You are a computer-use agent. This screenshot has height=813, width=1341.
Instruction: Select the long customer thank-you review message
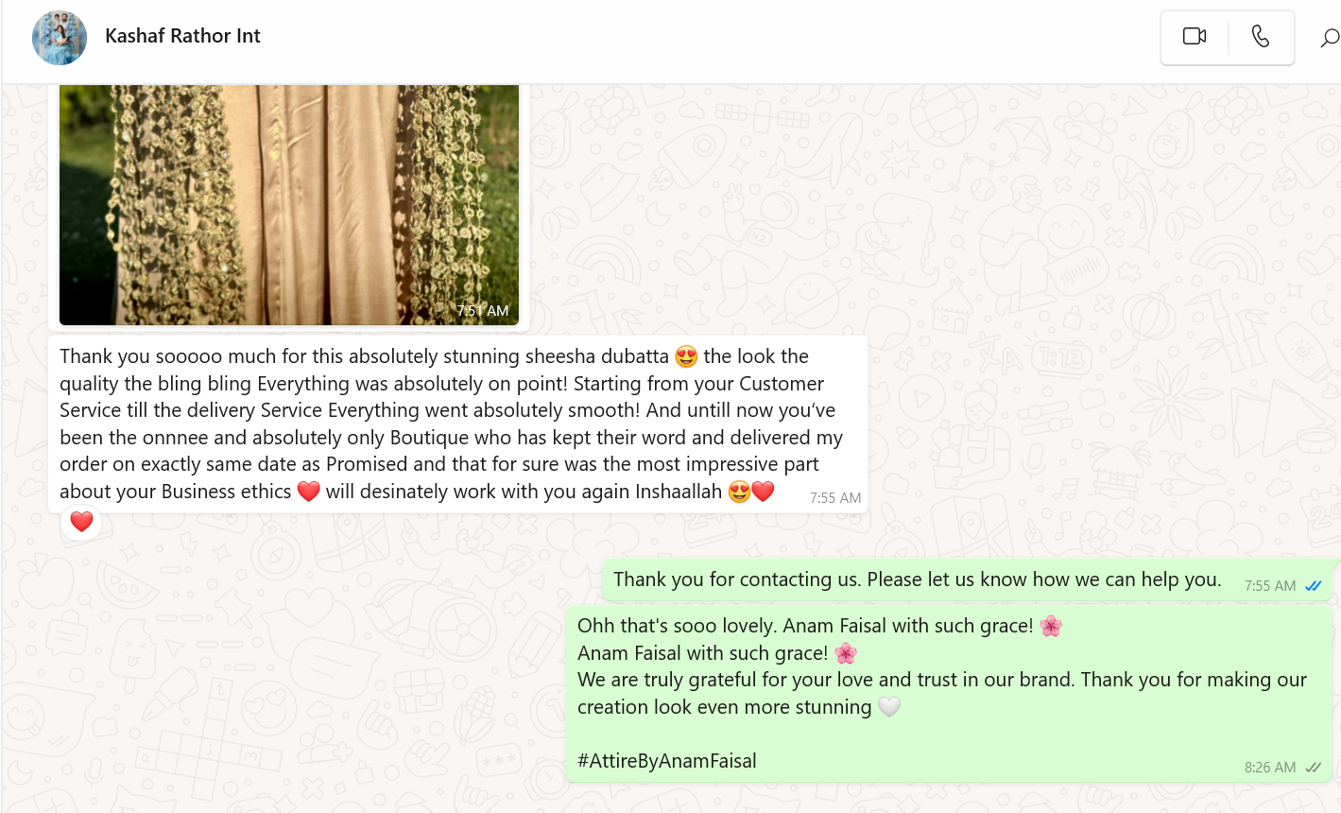(x=458, y=424)
